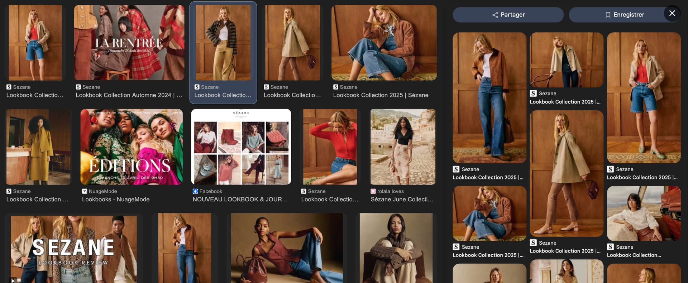Viewport: 688px width, 283px height.
Task: Open side panel image with red car
Action: (x=644, y=213)
